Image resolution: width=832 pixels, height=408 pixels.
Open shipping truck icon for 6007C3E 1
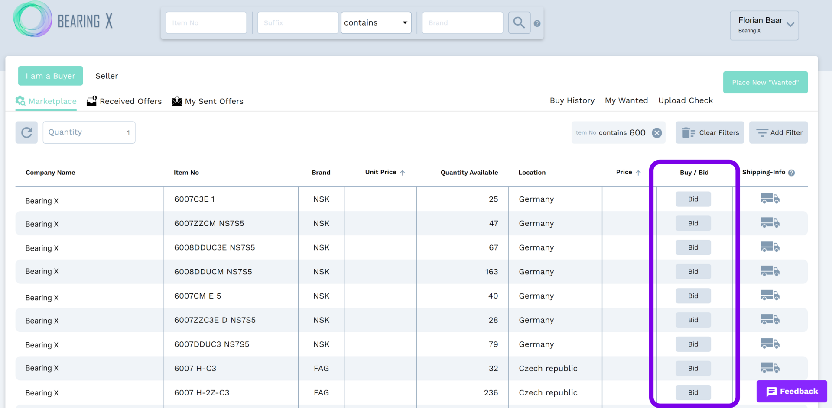point(770,199)
